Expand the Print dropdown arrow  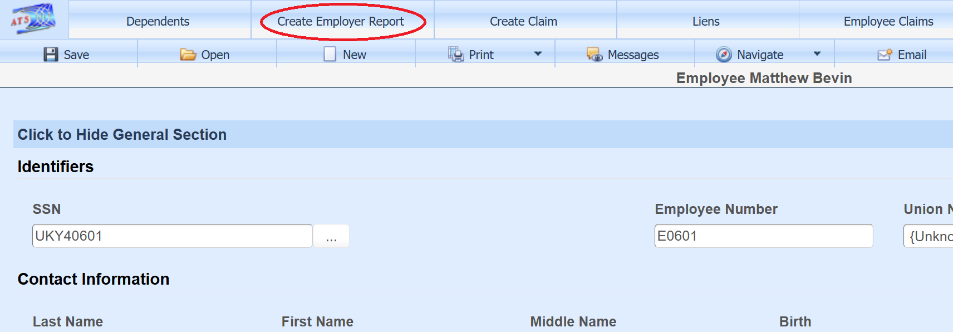point(538,54)
